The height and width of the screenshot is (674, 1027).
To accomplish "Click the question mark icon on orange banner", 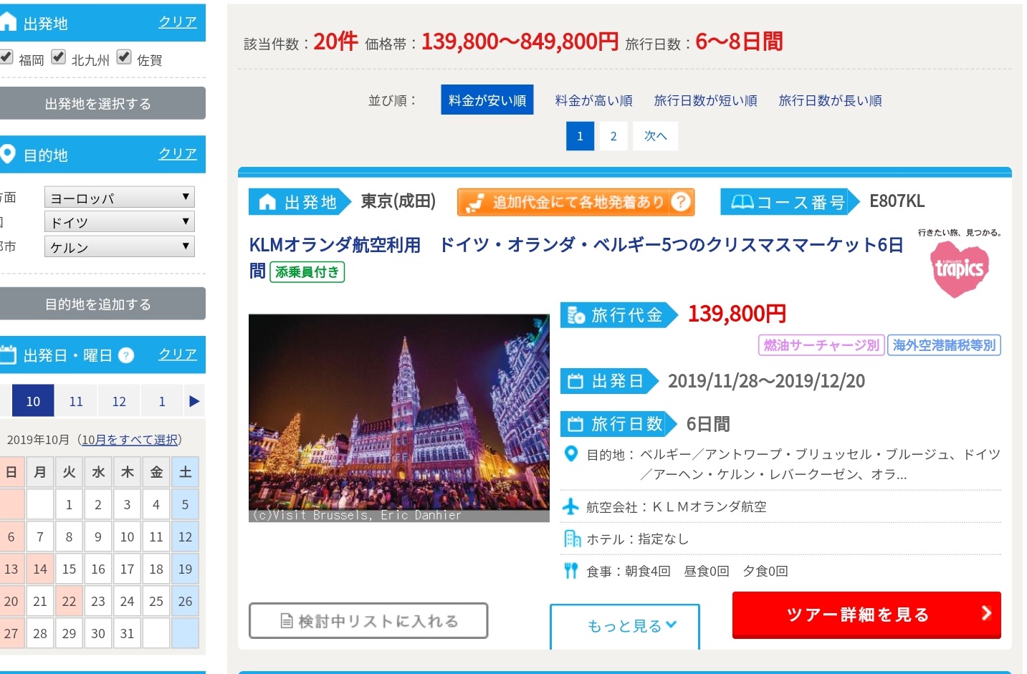I will (681, 202).
